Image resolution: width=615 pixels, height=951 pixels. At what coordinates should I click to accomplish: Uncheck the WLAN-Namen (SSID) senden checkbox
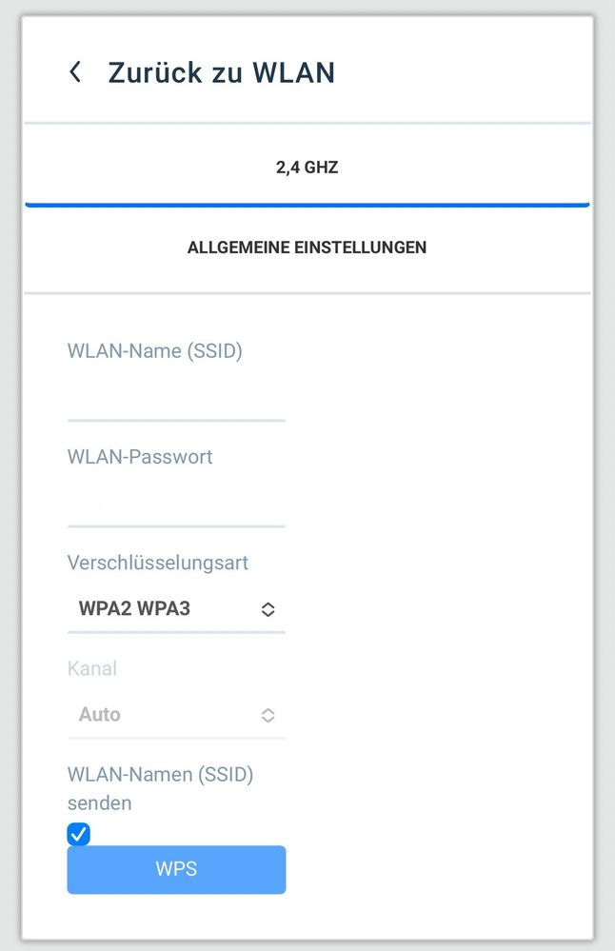[x=78, y=834]
